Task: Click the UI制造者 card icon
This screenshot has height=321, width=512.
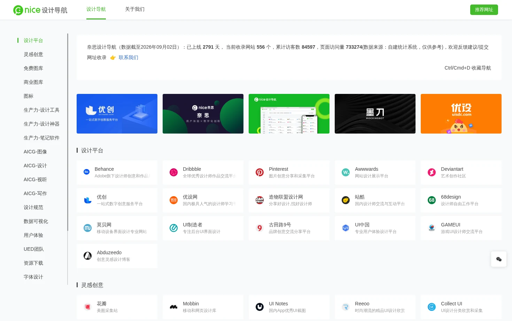Action: pos(173,228)
